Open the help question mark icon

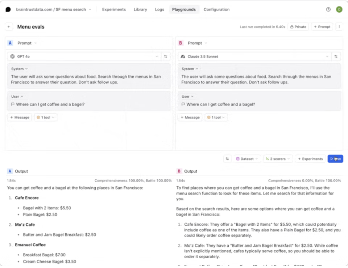tap(328, 9)
